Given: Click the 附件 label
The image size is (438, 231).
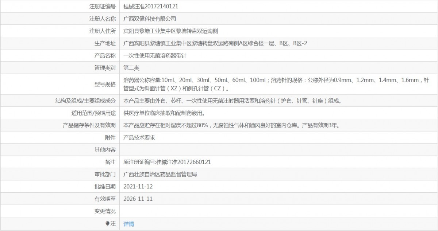Looking at the screenshot, I should (x=110, y=137).
